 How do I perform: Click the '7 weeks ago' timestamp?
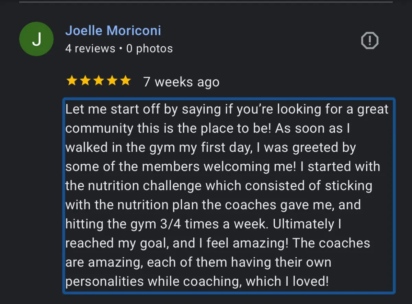coord(181,82)
